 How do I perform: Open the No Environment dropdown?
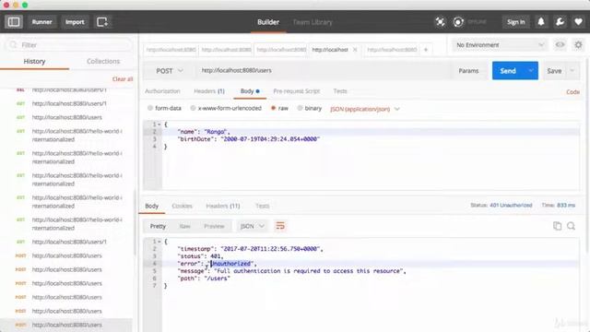[x=500, y=45]
